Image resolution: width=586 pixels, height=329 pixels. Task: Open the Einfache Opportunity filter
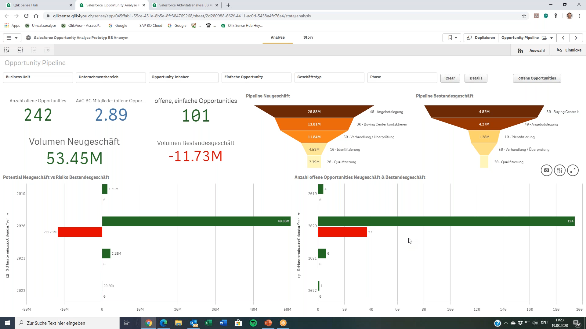point(256,77)
